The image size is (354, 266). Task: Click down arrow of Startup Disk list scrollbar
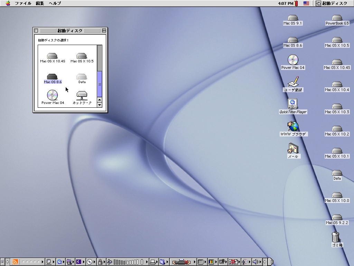(100, 105)
